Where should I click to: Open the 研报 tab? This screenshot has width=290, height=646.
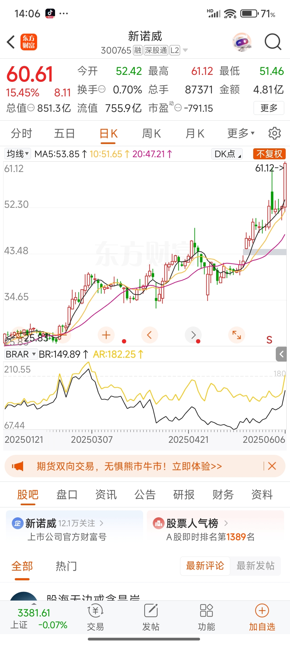point(184,495)
